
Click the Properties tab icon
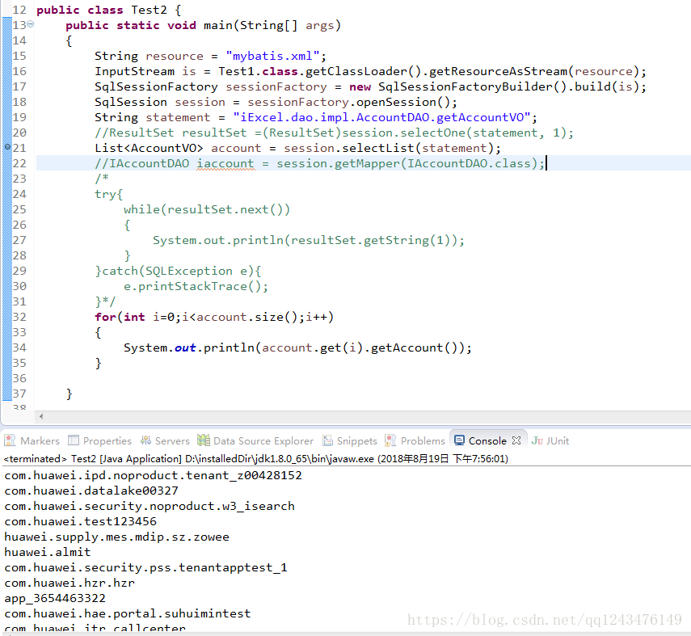74,440
